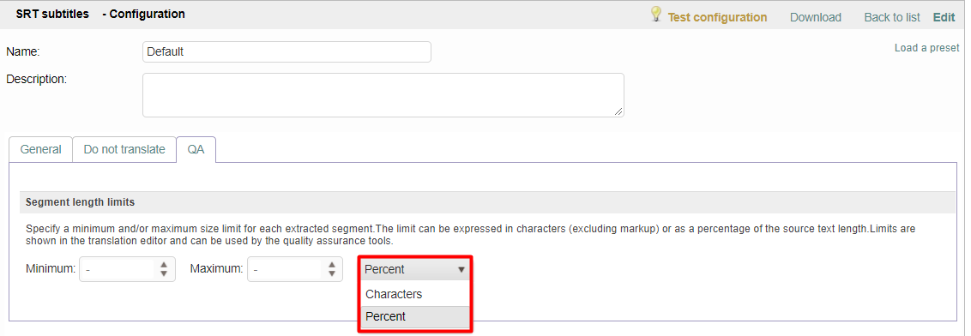Image resolution: width=971 pixels, height=336 pixels.
Task: Increase the Minimum value with up arrow
Action: (164, 265)
